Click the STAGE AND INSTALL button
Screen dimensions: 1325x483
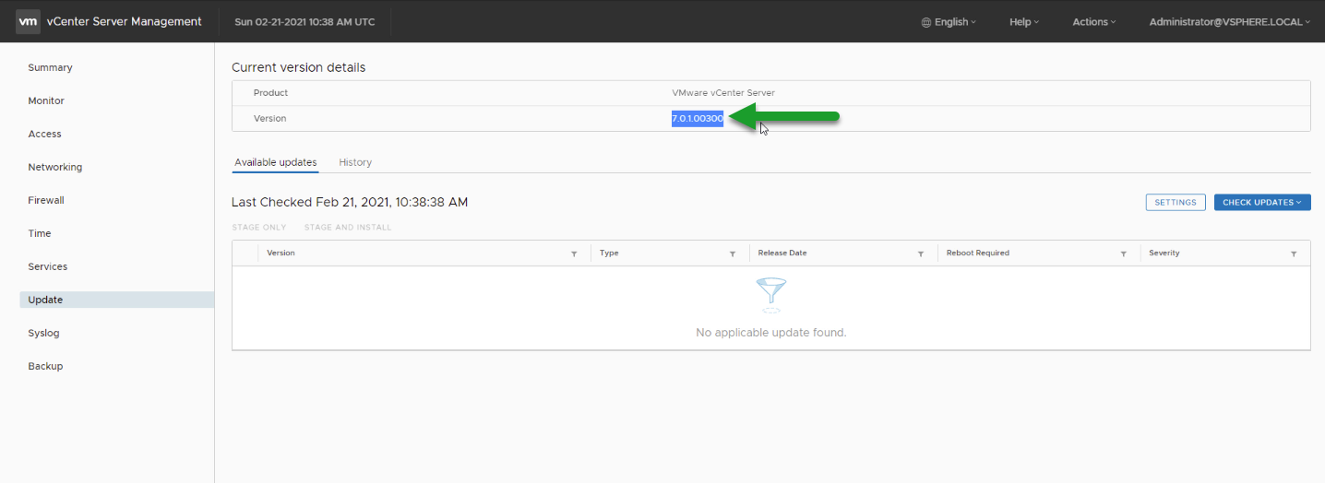point(348,228)
